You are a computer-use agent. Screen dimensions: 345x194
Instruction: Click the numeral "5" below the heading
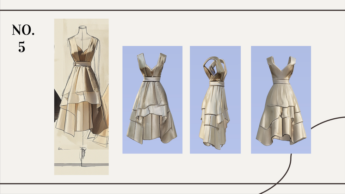[x=21, y=47]
